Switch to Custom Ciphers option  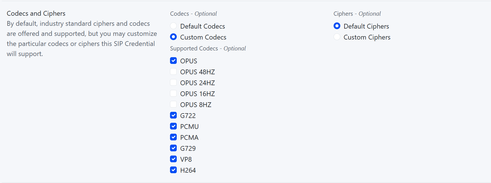tap(337, 37)
